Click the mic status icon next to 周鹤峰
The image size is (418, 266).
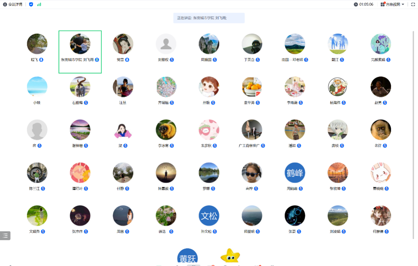pyautogui.click(x=301, y=189)
